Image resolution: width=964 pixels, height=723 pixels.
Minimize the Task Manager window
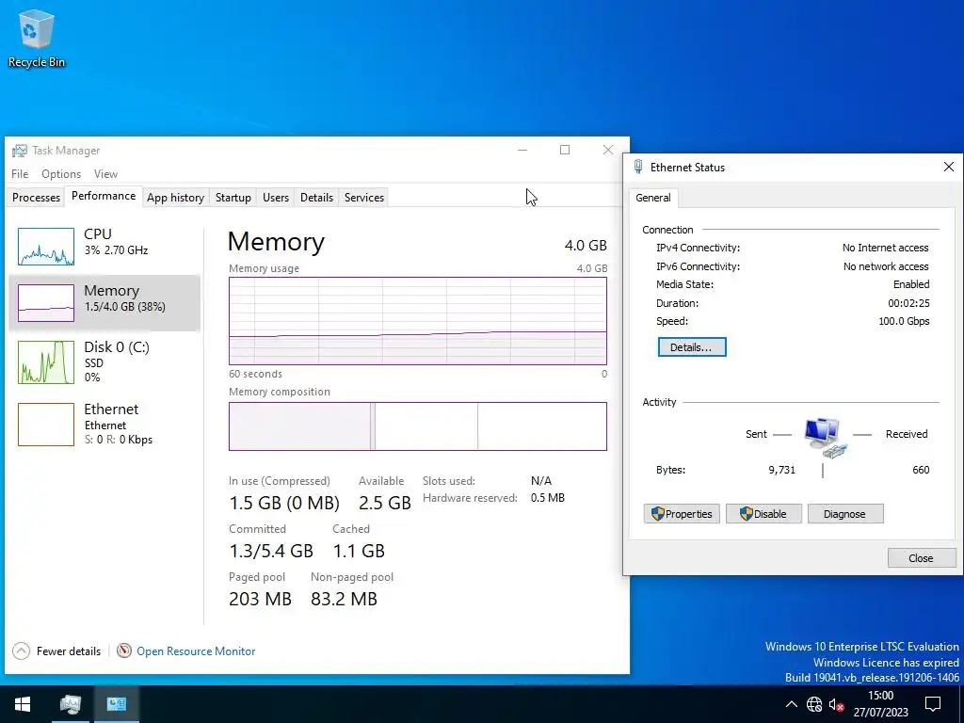(x=522, y=150)
